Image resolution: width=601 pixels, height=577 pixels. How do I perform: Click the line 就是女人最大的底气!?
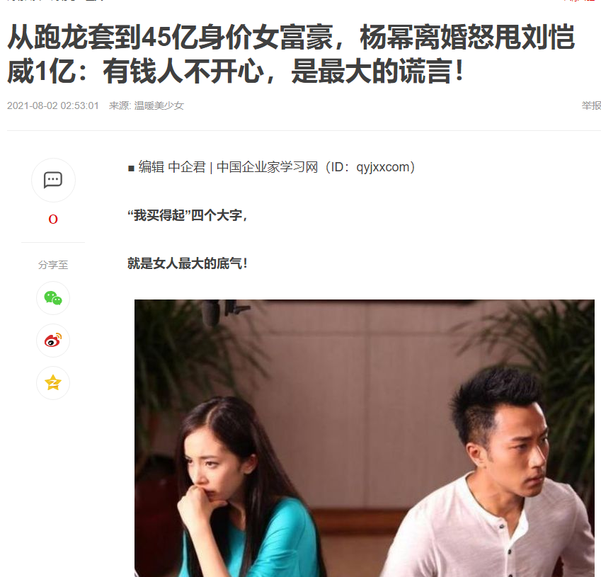[x=188, y=263]
